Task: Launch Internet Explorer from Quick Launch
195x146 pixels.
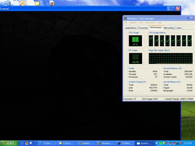Action: tap(22, 143)
